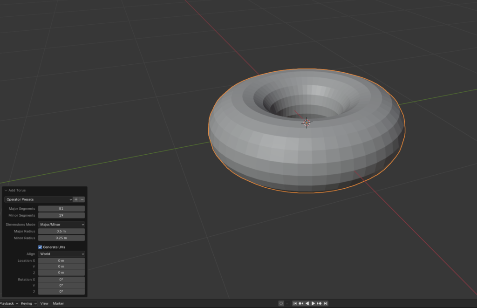Jump to the next keyframe
The image size is (477, 308).
[320, 303]
